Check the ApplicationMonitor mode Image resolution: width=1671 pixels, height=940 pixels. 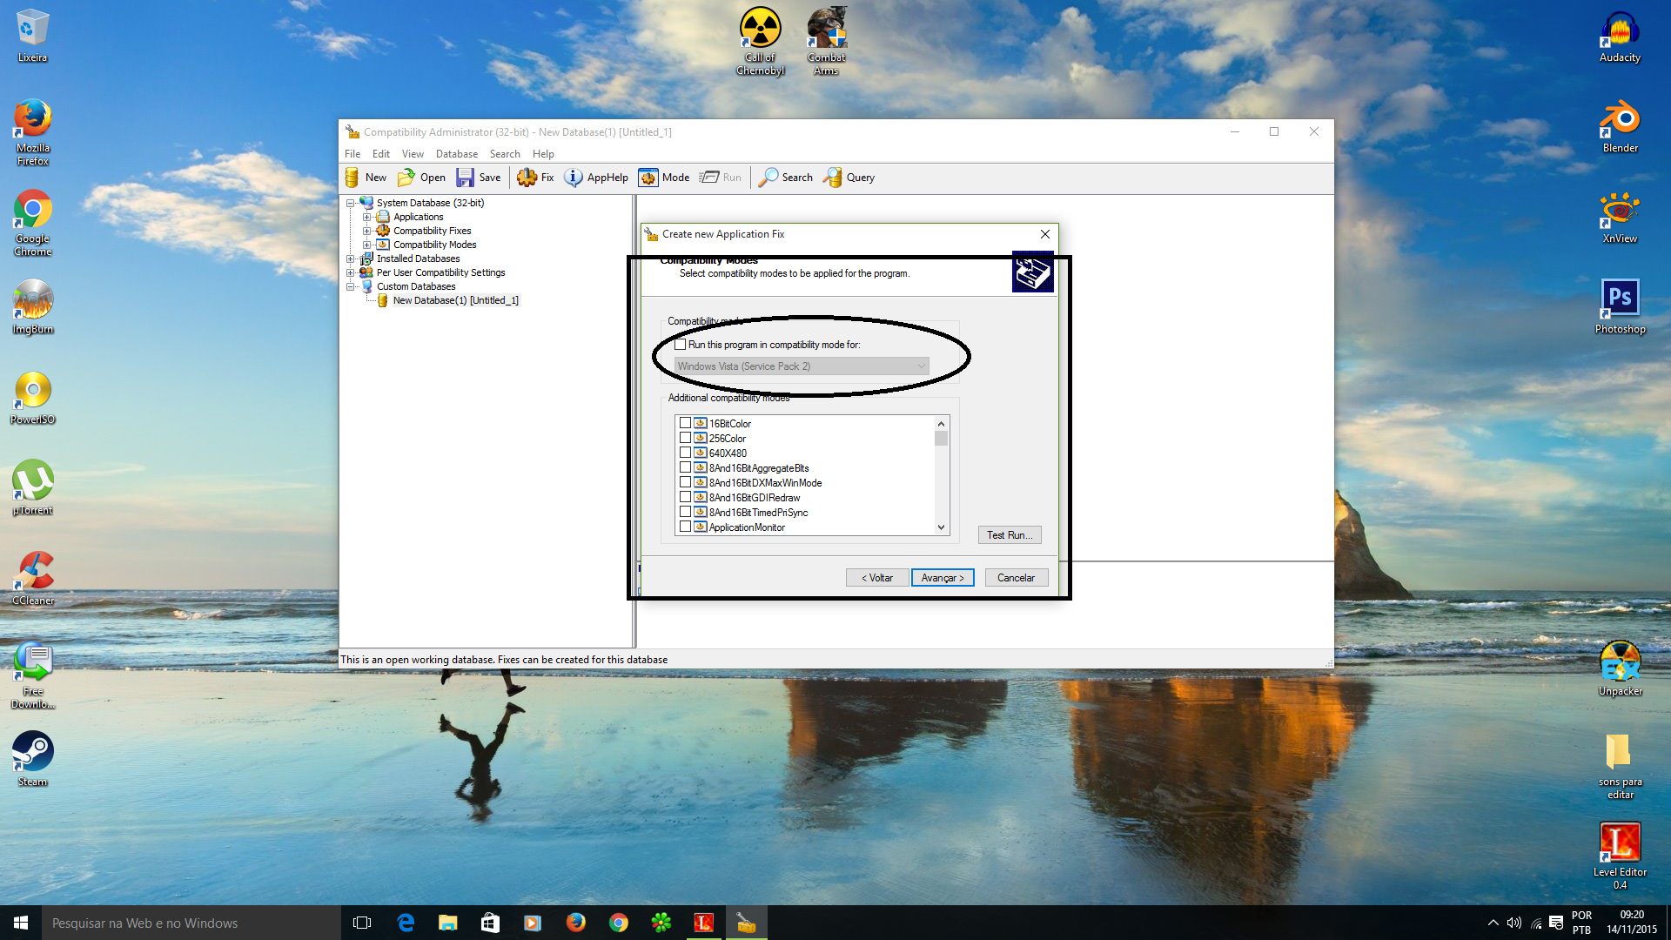tap(686, 527)
